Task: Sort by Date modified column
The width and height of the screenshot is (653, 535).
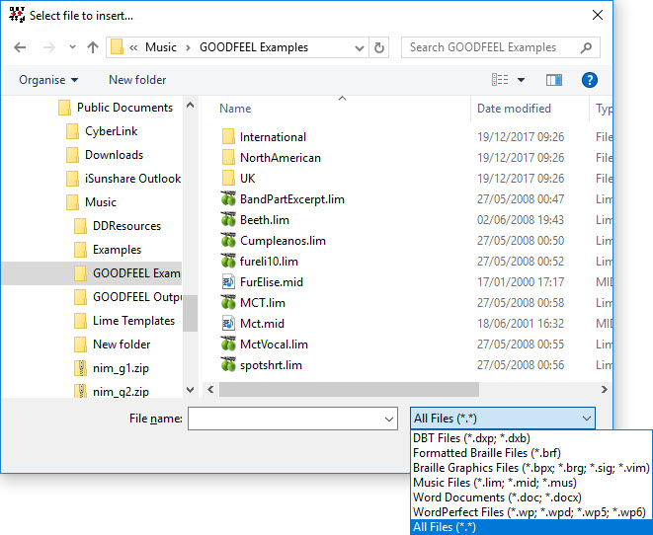Action: (514, 109)
